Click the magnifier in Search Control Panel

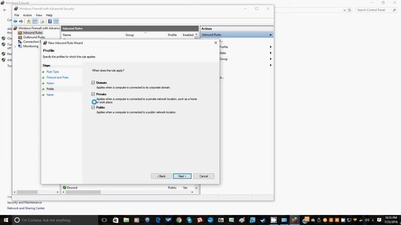coord(394,10)
